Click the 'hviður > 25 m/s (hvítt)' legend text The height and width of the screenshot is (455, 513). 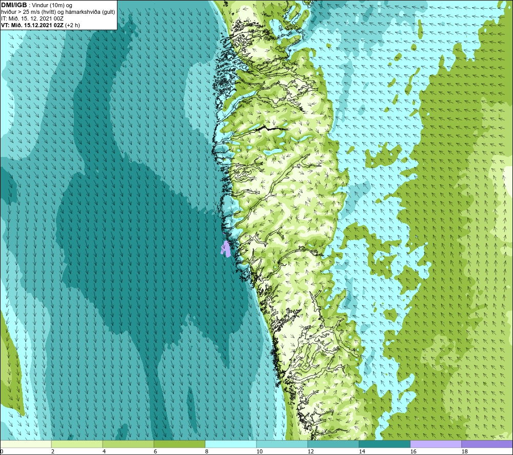pos(28,12)
